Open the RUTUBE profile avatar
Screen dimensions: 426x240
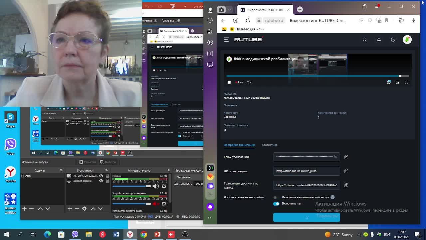[x=407, y=39]
